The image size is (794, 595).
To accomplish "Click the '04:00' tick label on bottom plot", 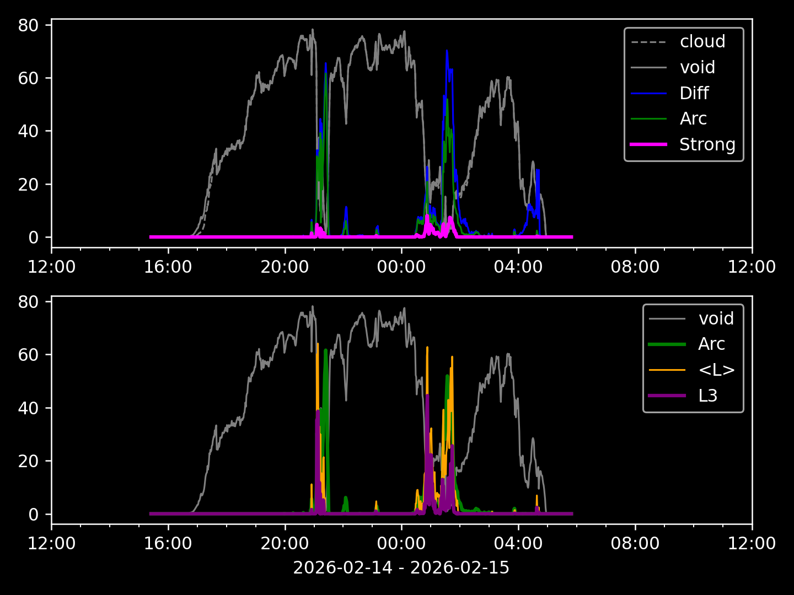I will click(518, 544).
